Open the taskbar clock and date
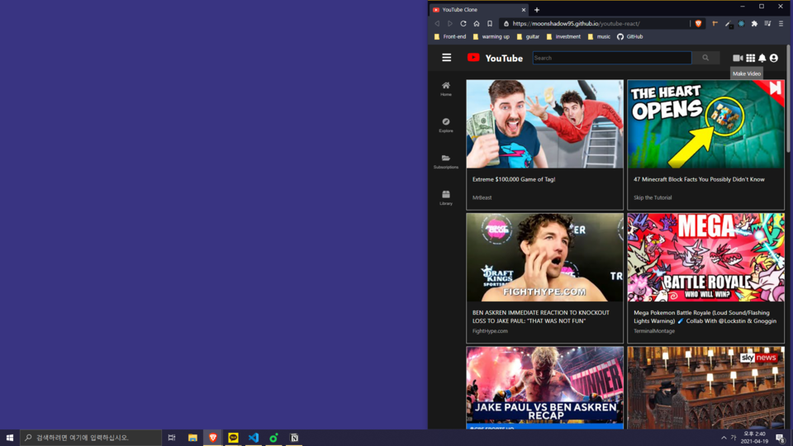This screenshot has width=793, height=446. pos(754,438)
